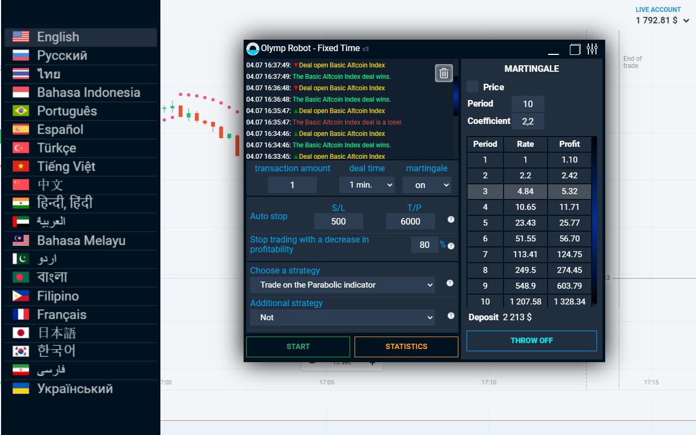The height and width of the screenshot is (435, 696).
Task: Click the LIVE ACCOUNT label
Action: click(x=658, y=10)
